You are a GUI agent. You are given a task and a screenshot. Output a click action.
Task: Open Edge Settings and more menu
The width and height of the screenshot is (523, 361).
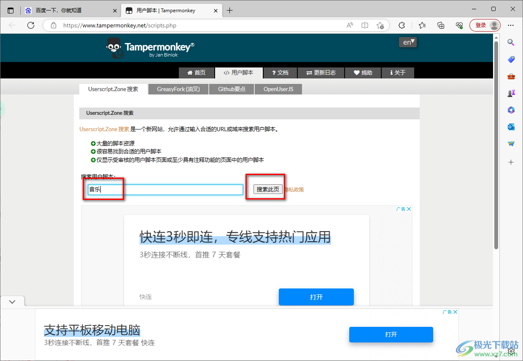(x=511, y=25)
